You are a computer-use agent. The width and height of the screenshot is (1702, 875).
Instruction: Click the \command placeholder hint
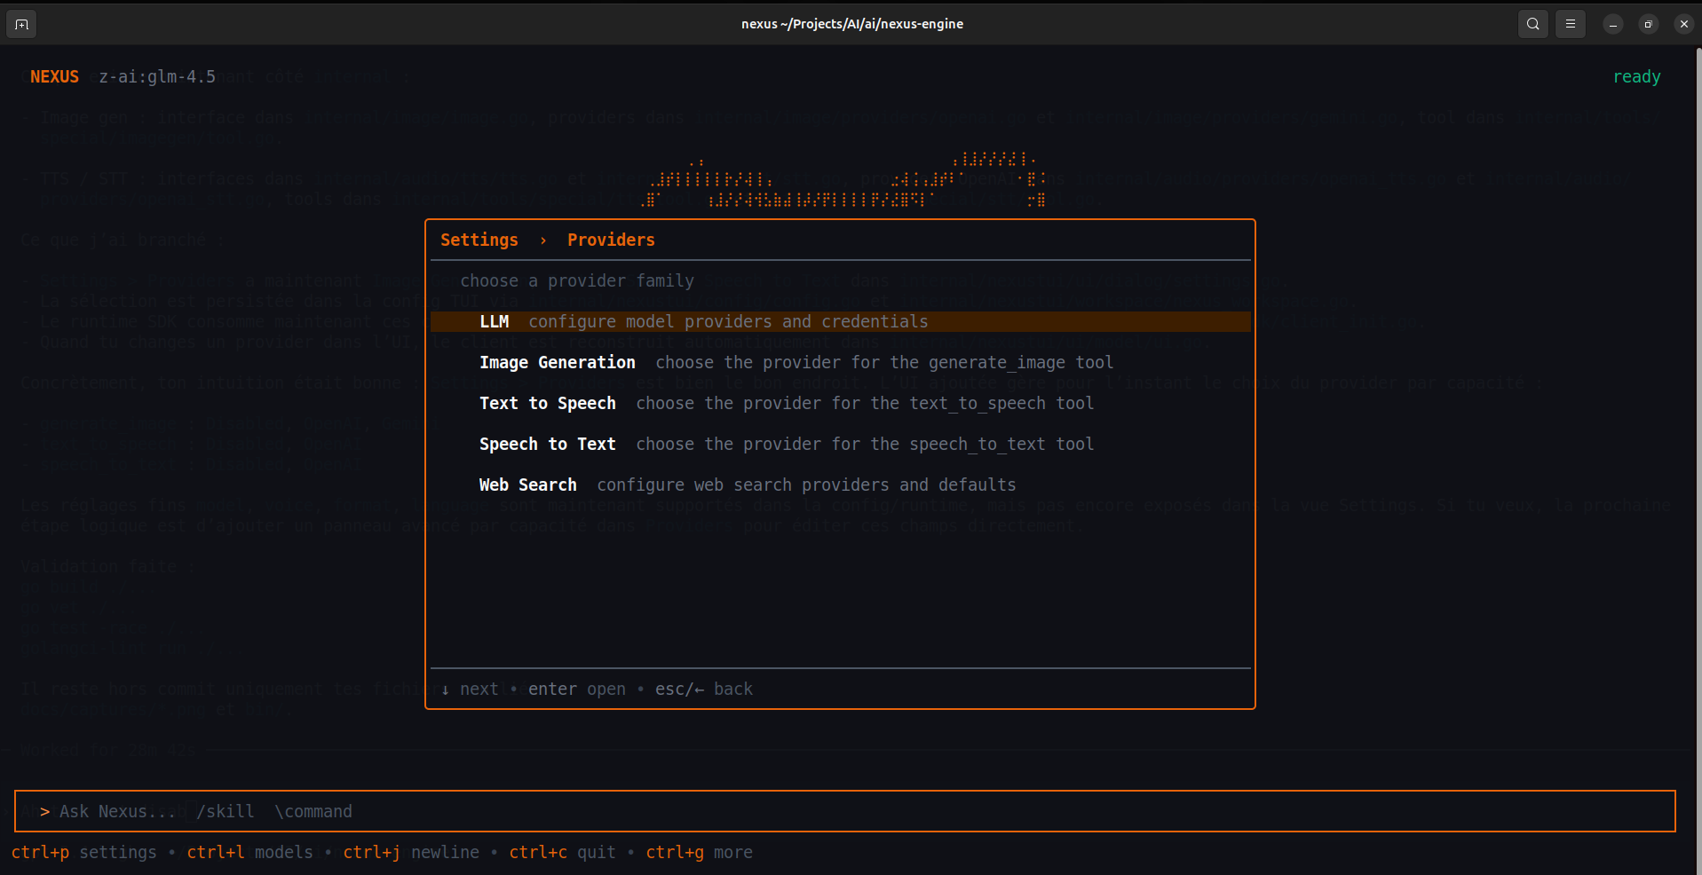313,811
